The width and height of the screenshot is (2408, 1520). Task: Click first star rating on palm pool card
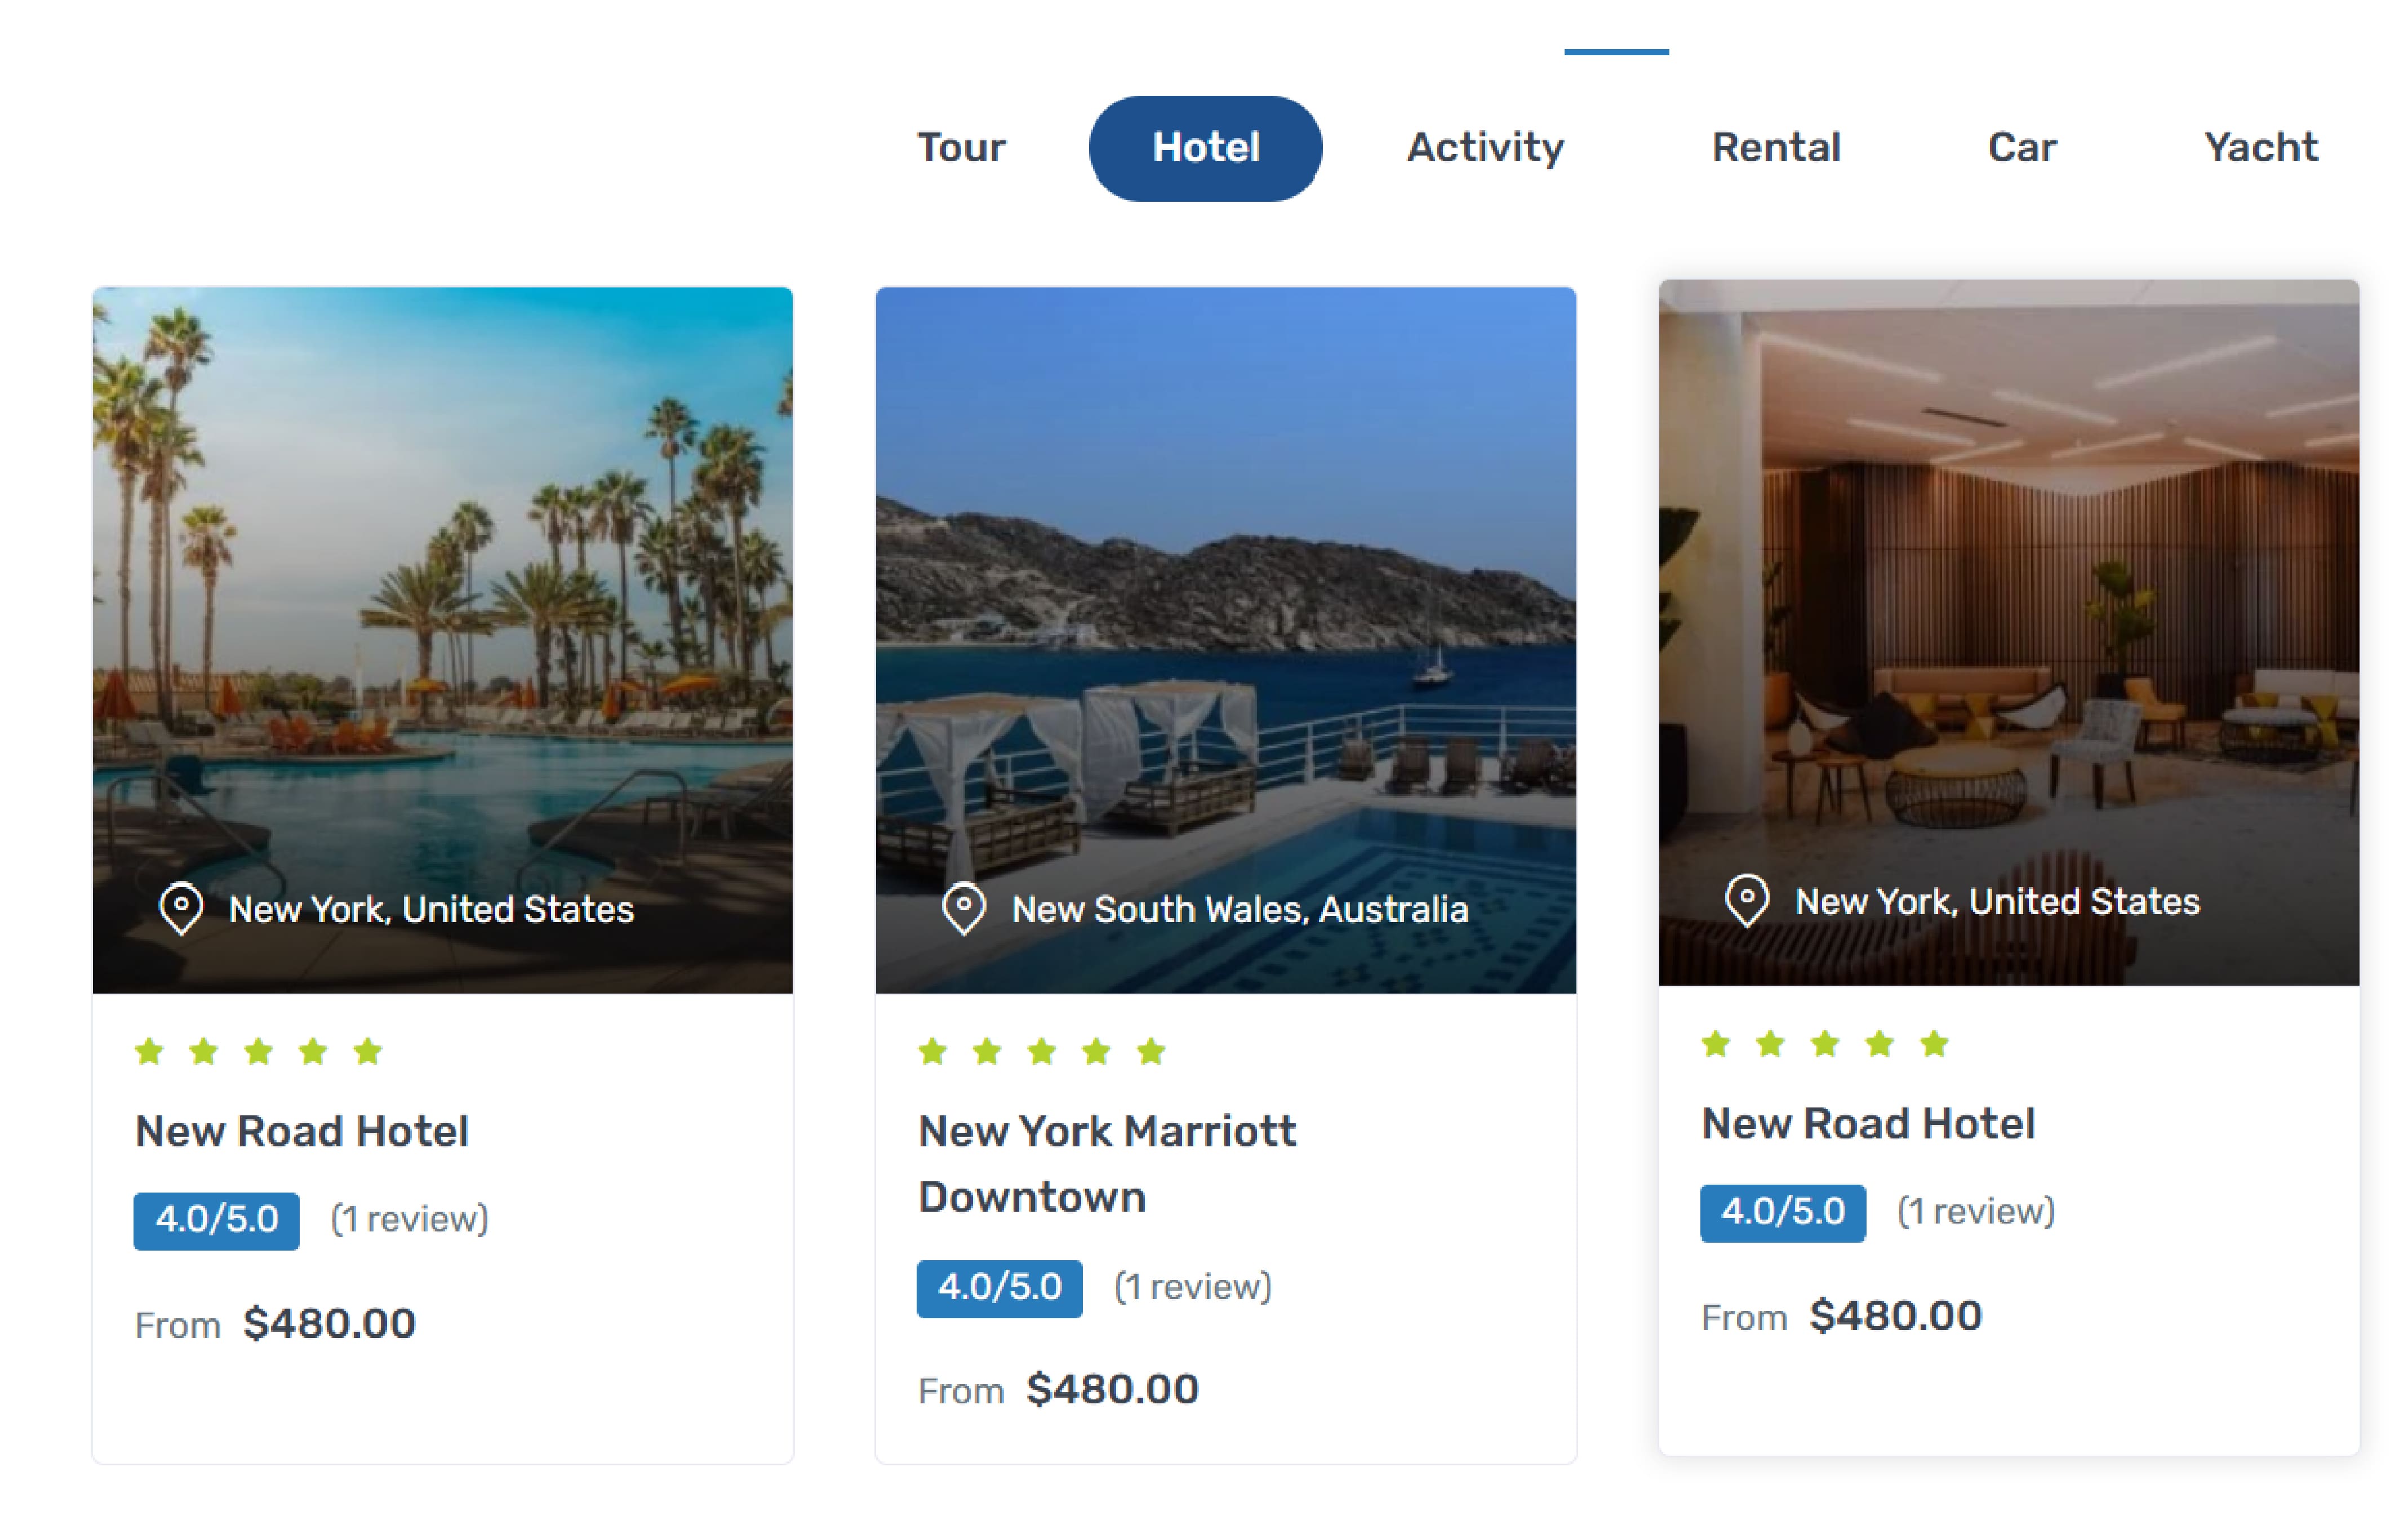(150, 1051)
